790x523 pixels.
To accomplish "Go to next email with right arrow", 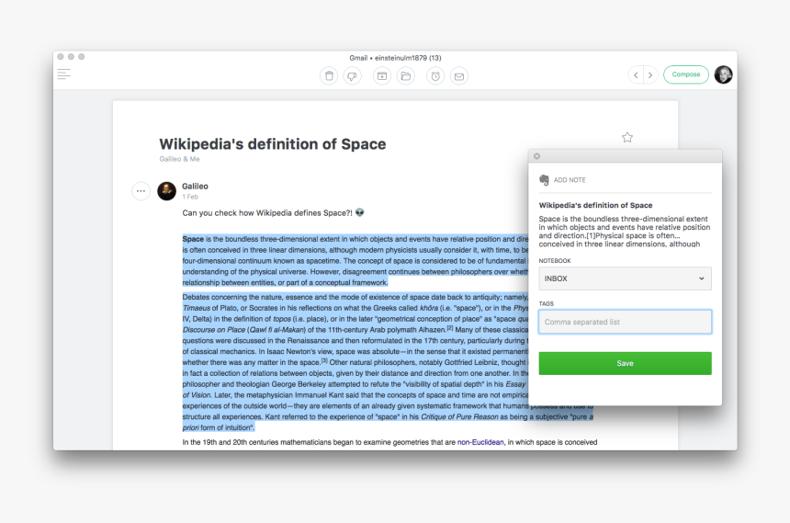I will (650, 75).
